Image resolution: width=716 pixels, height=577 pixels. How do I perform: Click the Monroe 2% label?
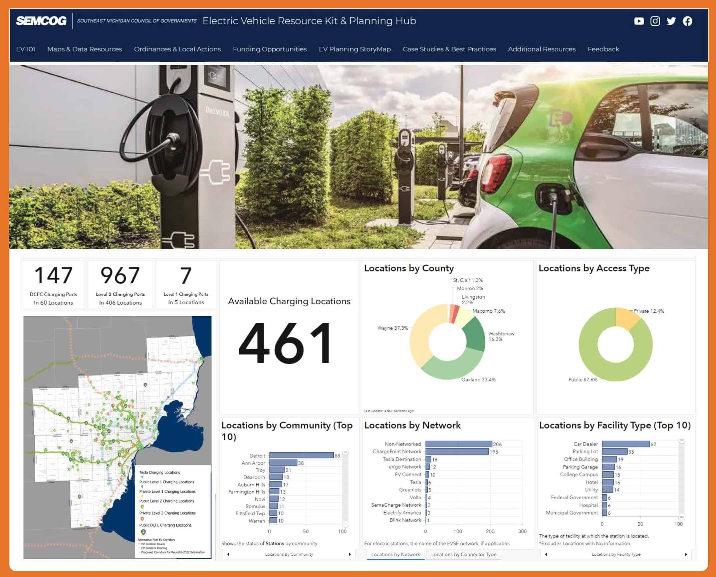tap(470, 288)
